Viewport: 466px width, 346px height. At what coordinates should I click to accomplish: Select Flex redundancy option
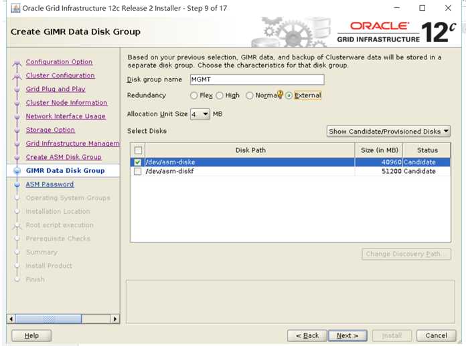[x=193, y=96]
